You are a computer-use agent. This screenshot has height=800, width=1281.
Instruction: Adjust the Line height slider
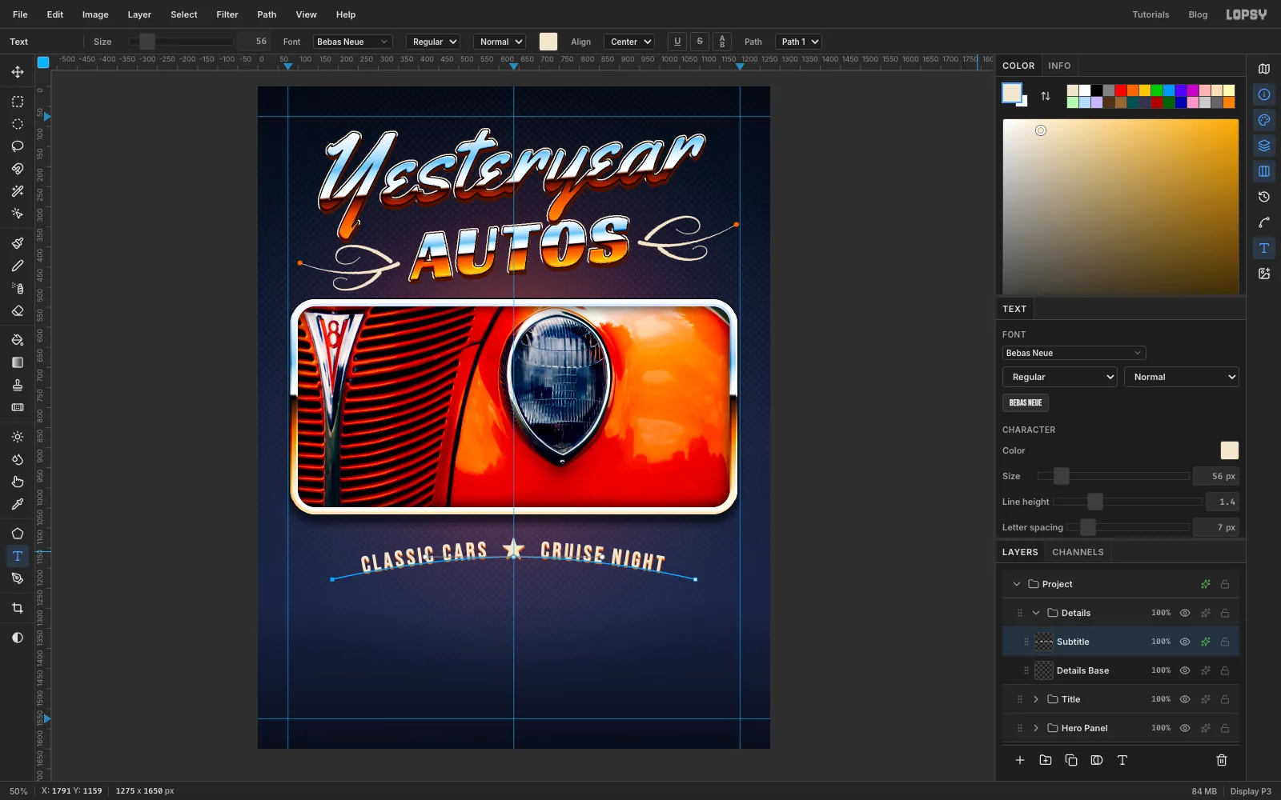(1127, 502)
